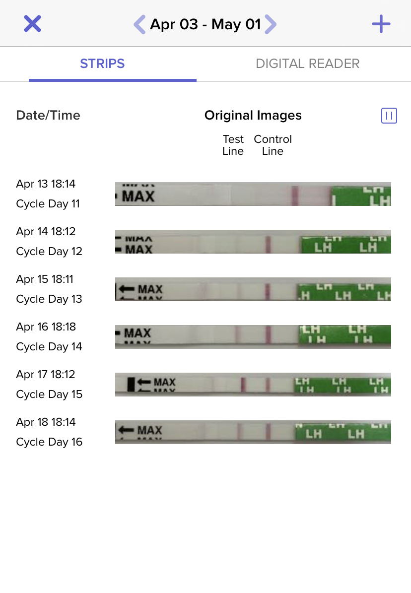411x593 pixels.
Task: Toggle the strip alignment view icon
Action: point(389,116)
